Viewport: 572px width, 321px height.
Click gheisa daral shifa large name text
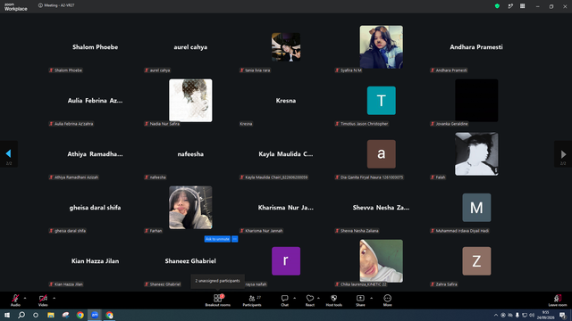[x=96, y=208]
